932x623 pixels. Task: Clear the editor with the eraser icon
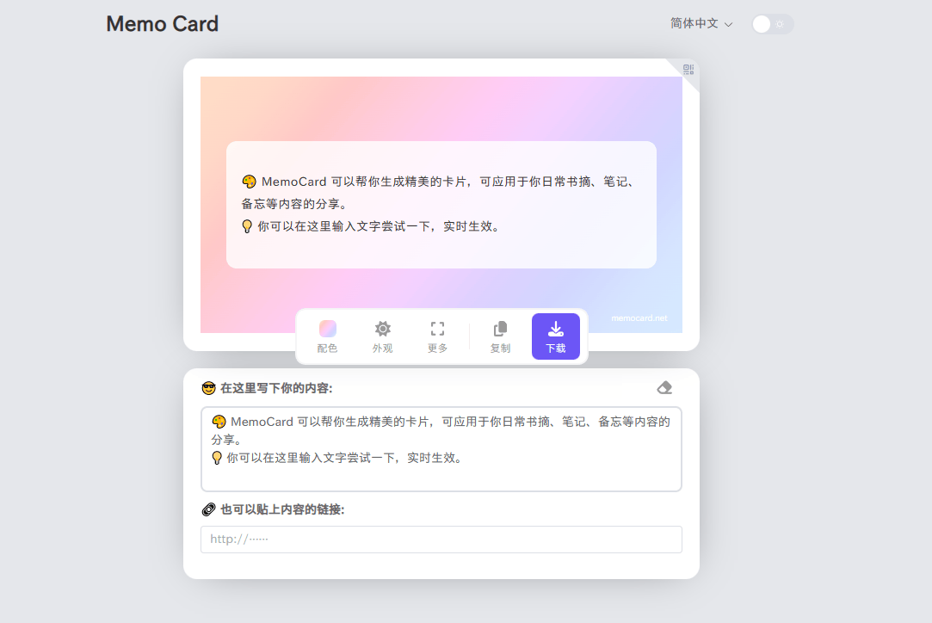[x=664, y=387]
